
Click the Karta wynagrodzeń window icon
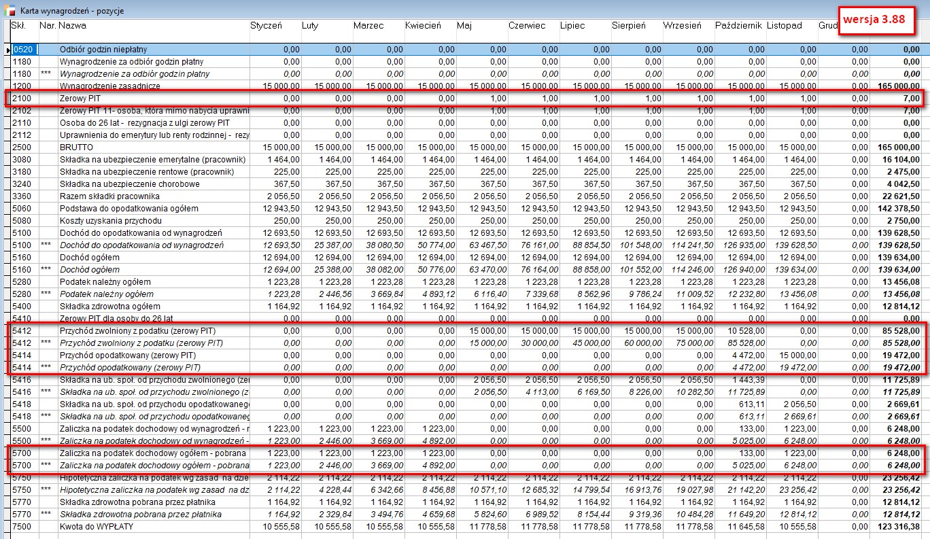pos(9,11)
